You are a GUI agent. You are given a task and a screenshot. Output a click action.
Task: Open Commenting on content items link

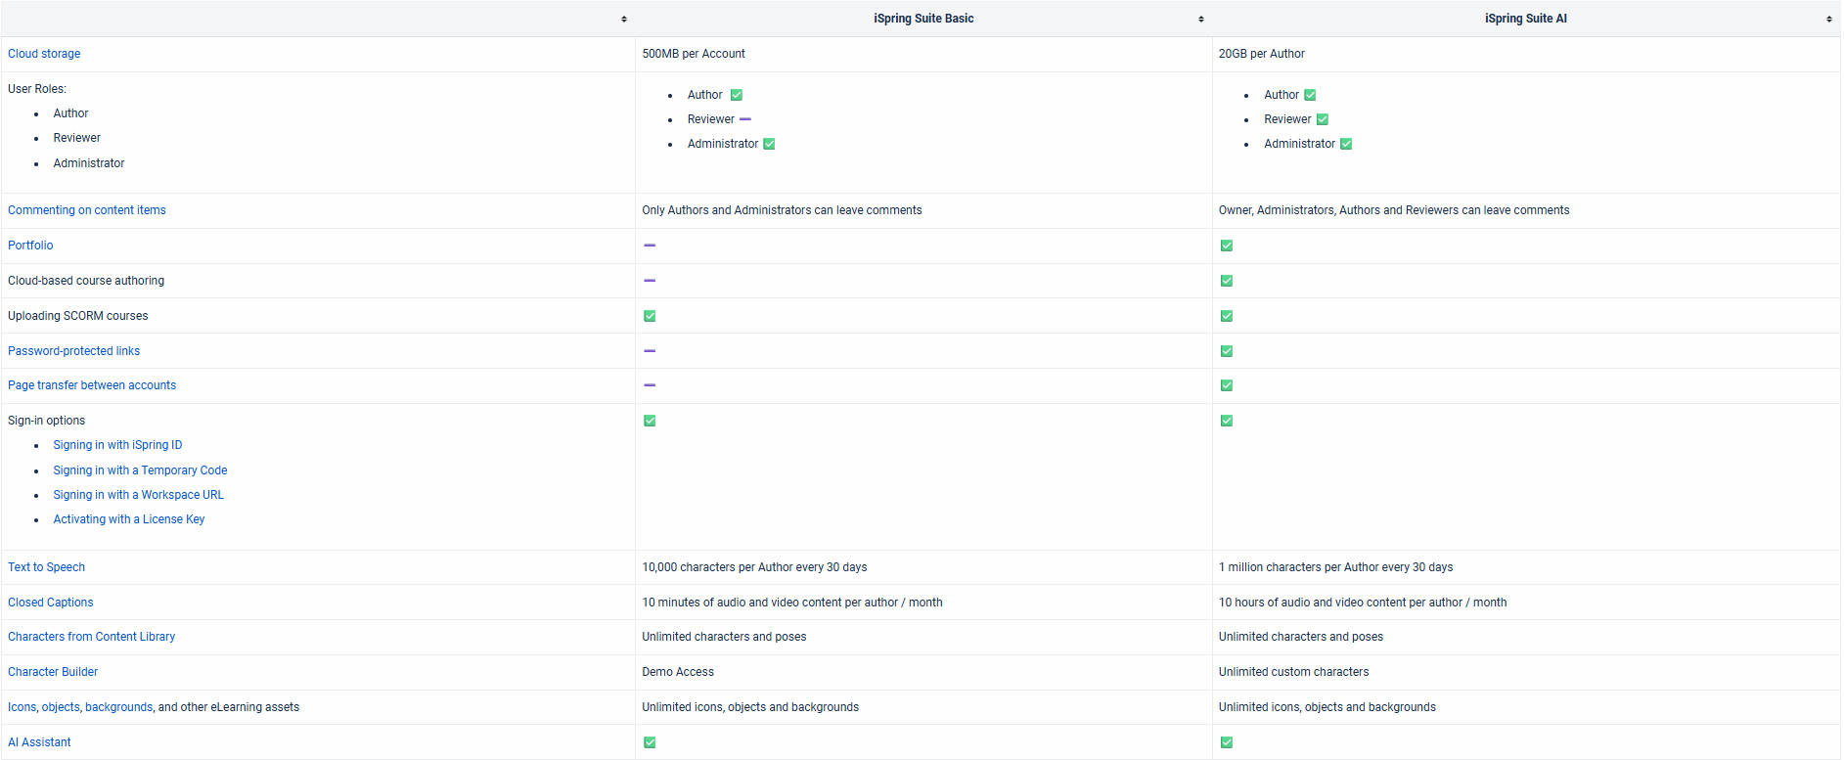(87, 210)
